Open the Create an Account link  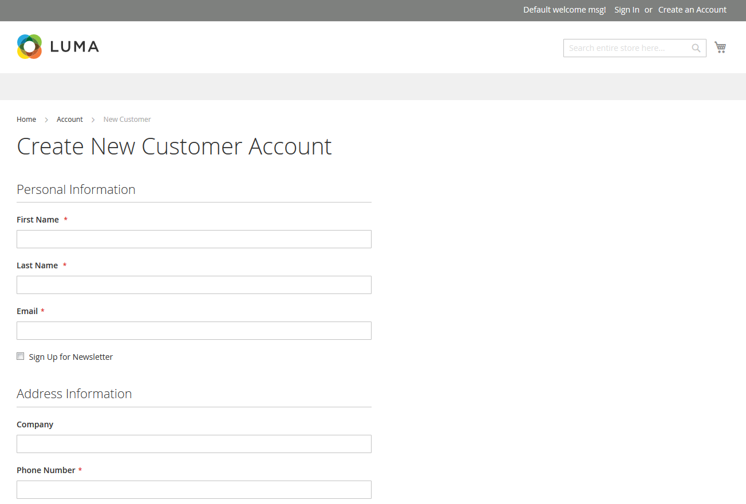[692, 10]
